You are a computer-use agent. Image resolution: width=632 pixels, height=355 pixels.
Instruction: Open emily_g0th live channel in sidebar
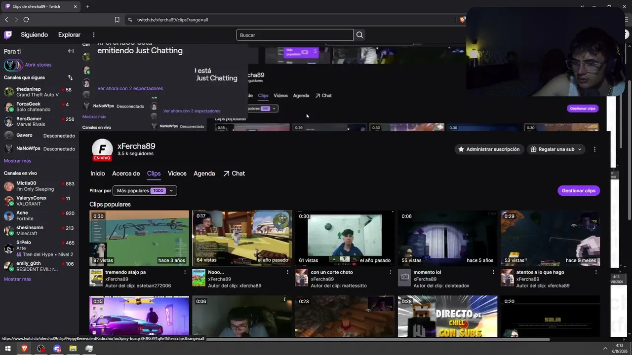click(x=39, y=266)
